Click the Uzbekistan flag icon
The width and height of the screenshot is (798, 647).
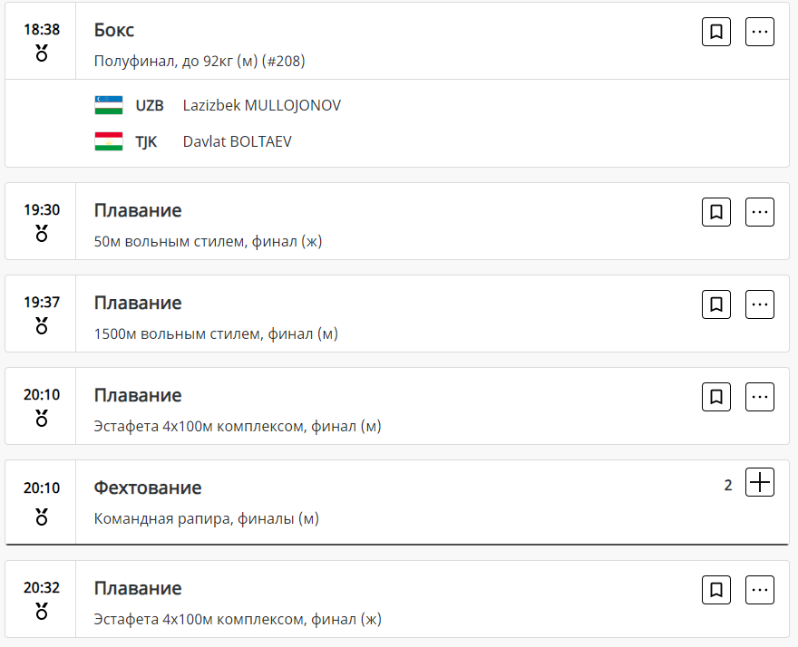click(109, 105)
